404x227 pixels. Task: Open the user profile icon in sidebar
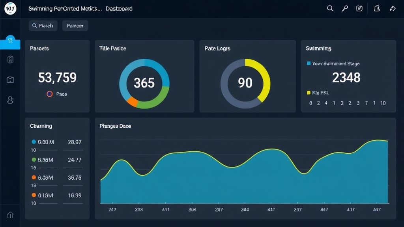click(x=10, y=100)
